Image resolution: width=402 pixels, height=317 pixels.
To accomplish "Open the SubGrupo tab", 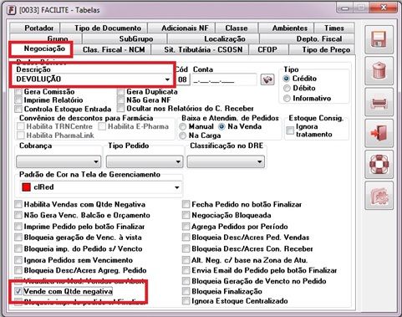I will pyautogui.click(x=125, y=38).
